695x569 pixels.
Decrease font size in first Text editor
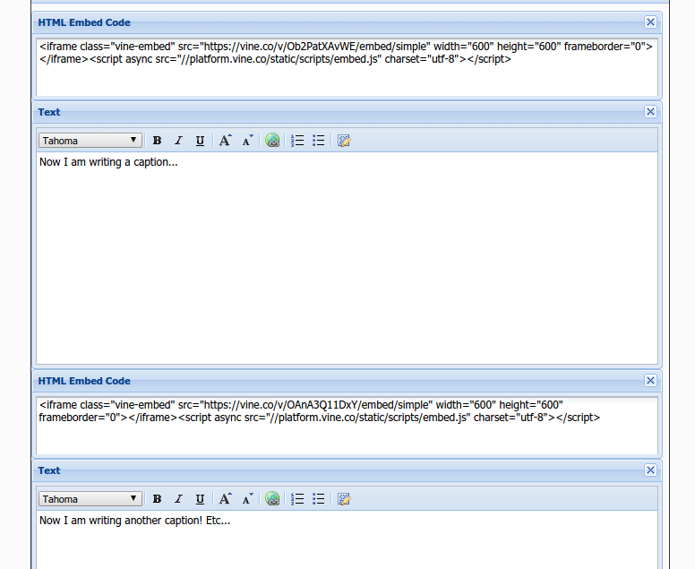[248, 141]
